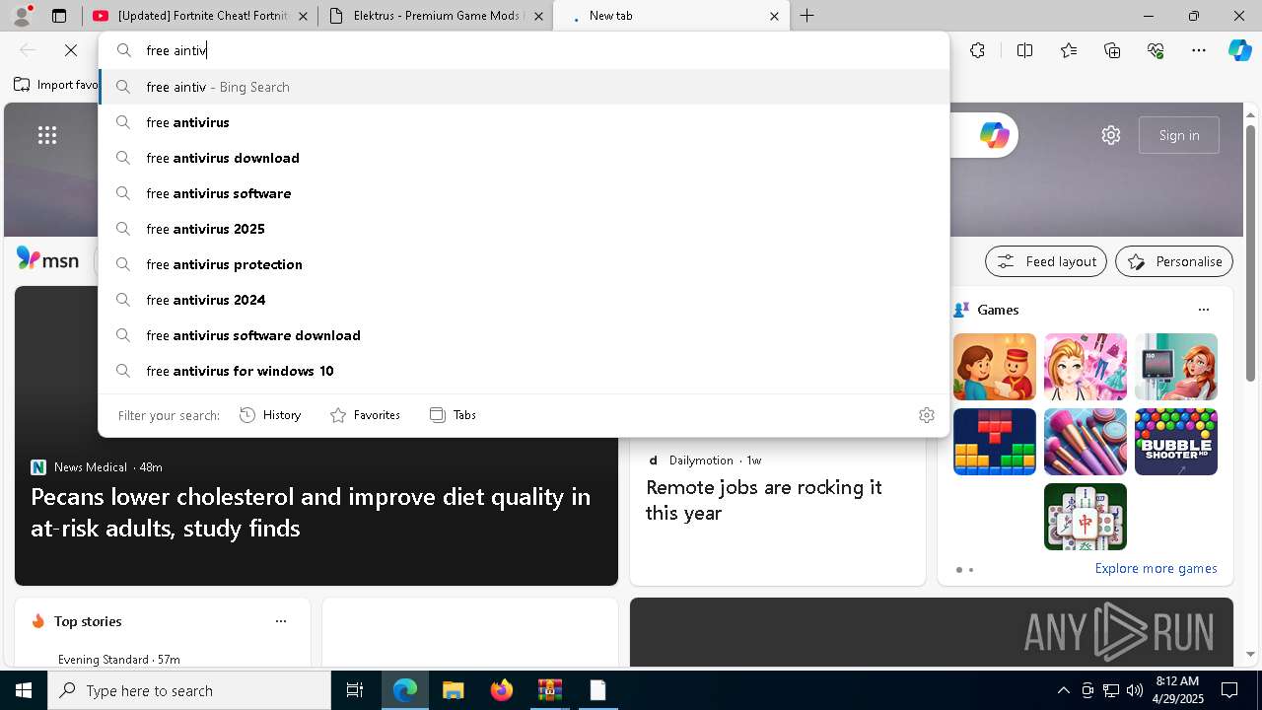
Task: Select 'free antivirus download' suggestion
Action: (x=525, y=158)
